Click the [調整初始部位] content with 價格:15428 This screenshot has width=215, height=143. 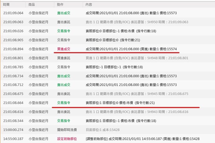tap(143, 139)
